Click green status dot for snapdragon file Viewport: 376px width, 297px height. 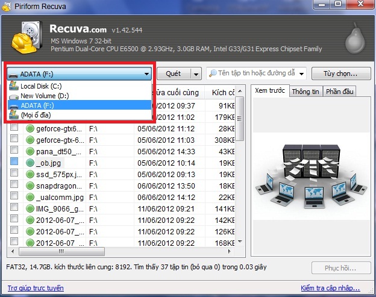(x=30, y=186)
